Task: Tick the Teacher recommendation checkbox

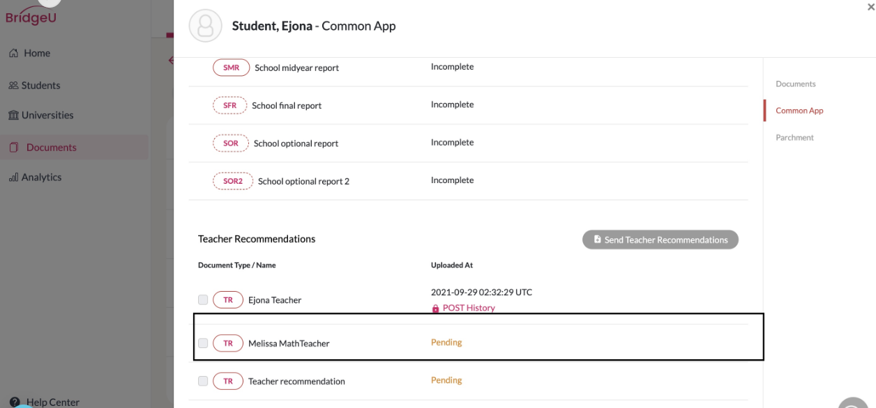Action: [203, 381]
